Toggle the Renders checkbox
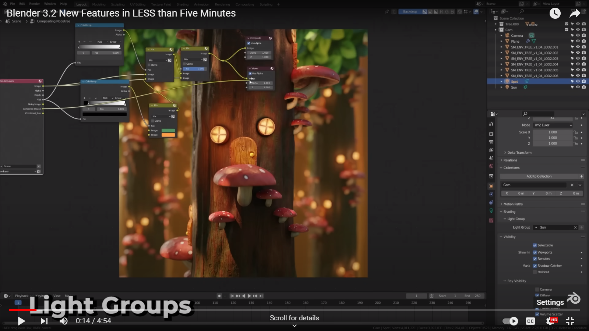This screenshot has width=589, height=331. 535,259
